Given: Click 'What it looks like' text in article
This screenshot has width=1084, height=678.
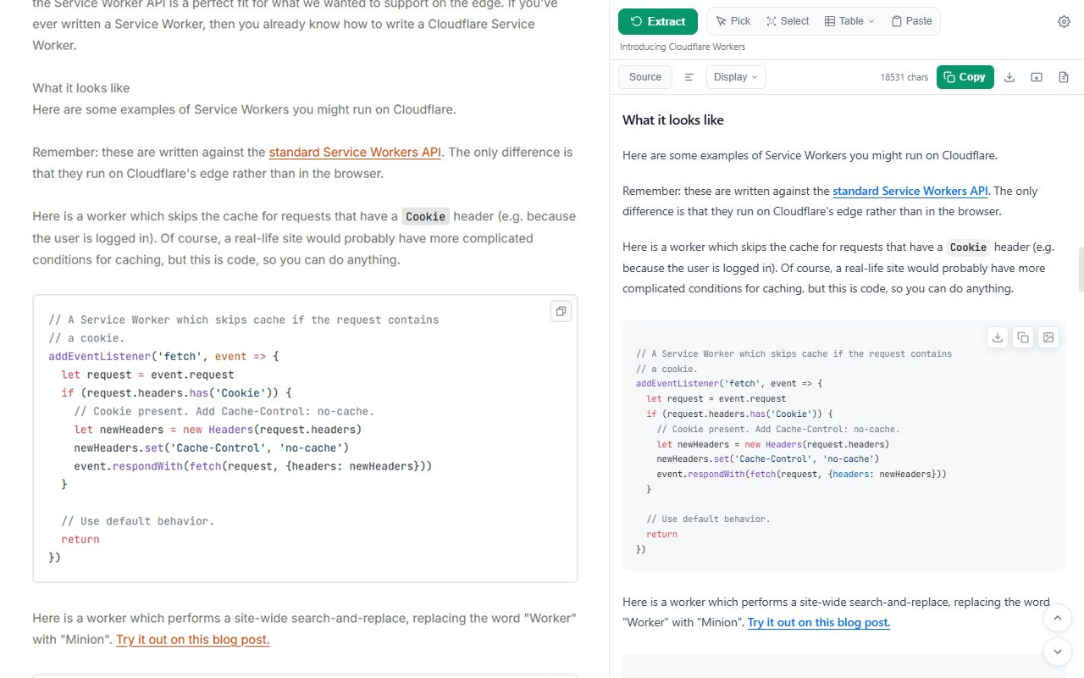Looking at the screenshot, I should (x=81, y=88).
